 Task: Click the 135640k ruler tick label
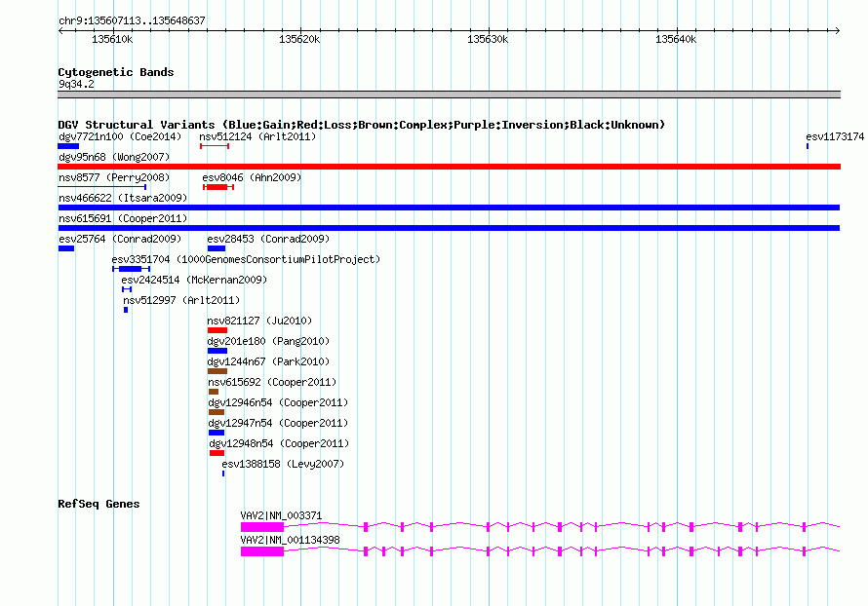tap(676, 39)
